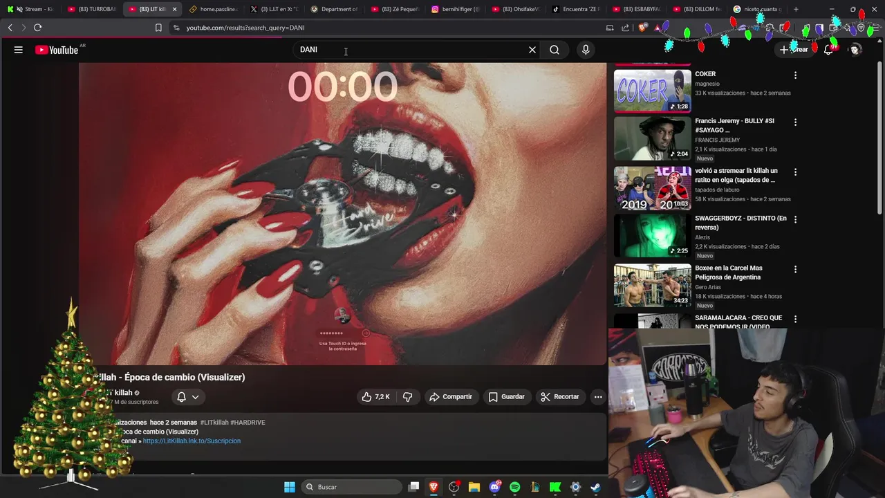
Task: Open Task View on the taskbar
Action: (413, 487)
